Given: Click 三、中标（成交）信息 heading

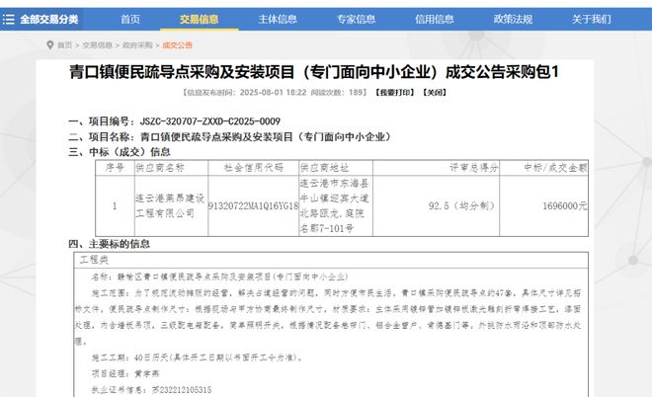Looking at the screenshot, I should point(120,152).
